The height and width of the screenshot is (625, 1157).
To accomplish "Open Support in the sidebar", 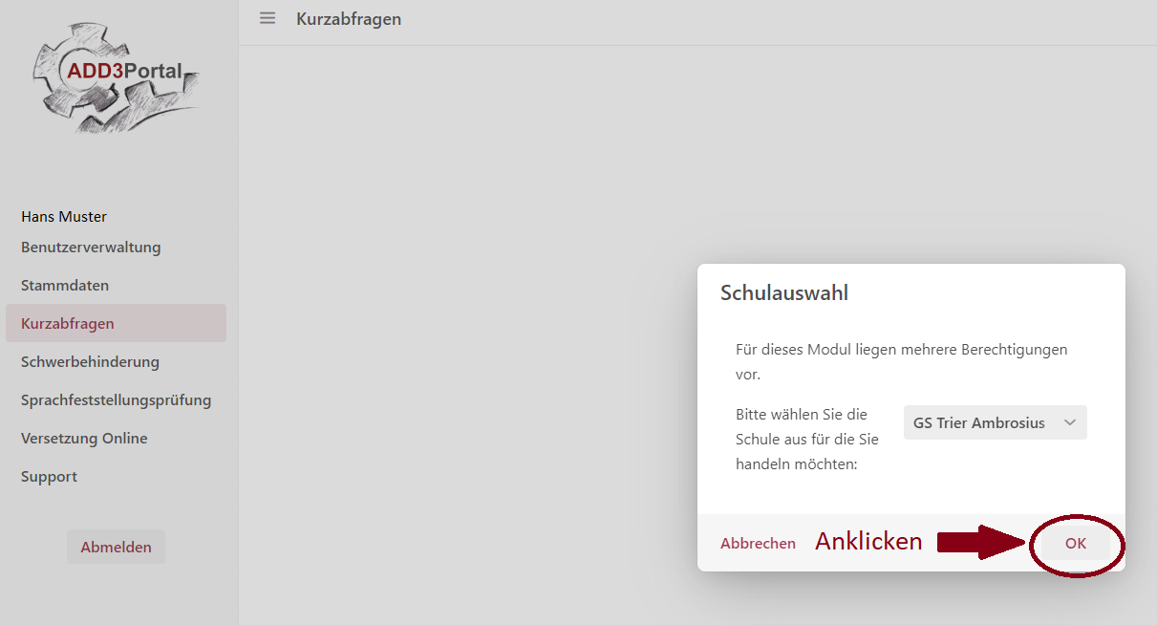I will 49,476.
